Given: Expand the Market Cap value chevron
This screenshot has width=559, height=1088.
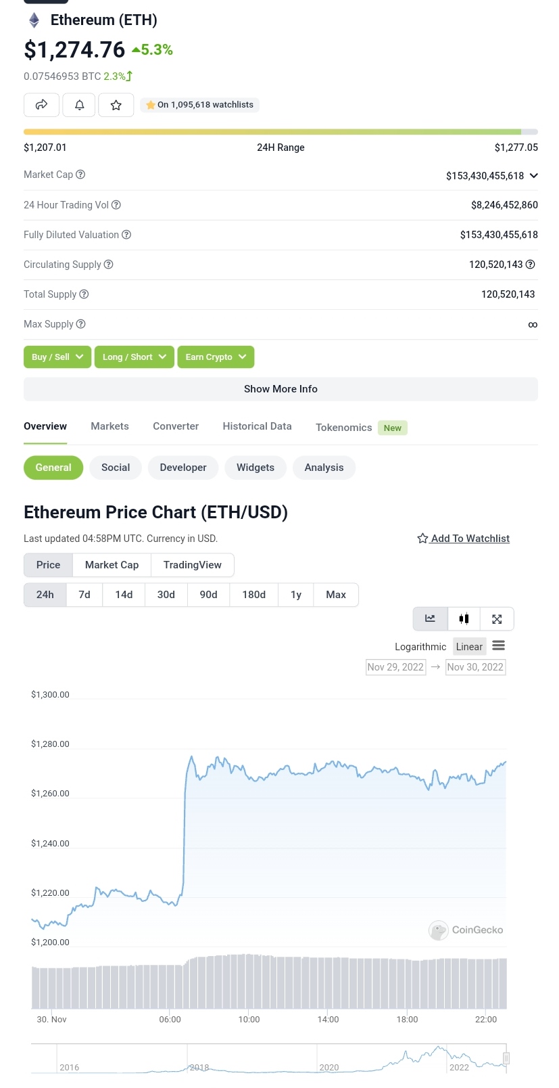Looking at the screenshot, I should tap(534, 175).
